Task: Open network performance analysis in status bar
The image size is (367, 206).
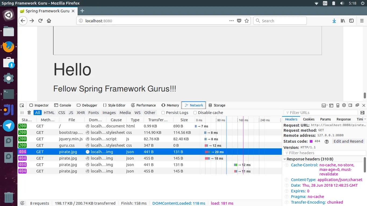Action: 22,203
